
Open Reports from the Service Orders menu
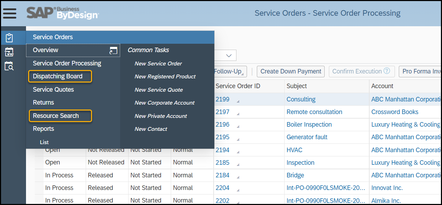[x=43, y=128]
